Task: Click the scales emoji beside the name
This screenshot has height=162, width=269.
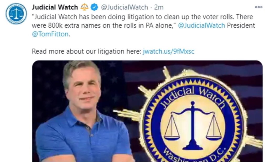Action: pos(84,7)
